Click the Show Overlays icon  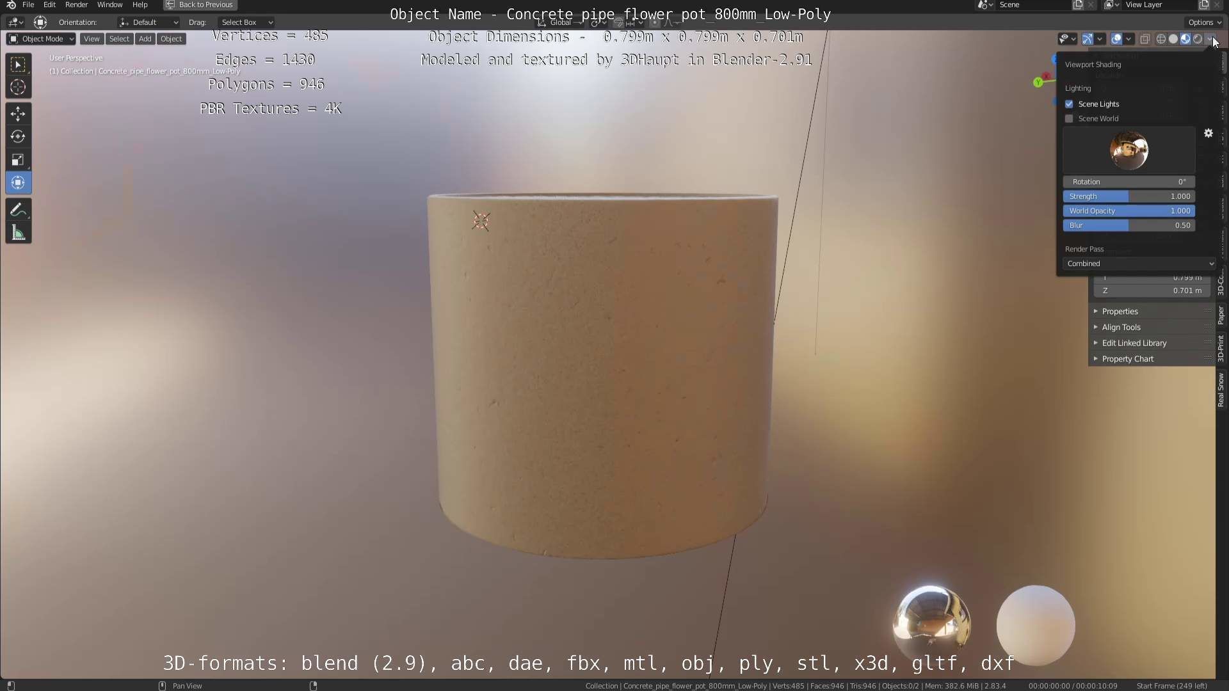click(x=1116, y=39)
